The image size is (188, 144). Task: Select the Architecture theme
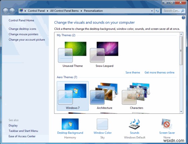[104, 96]
